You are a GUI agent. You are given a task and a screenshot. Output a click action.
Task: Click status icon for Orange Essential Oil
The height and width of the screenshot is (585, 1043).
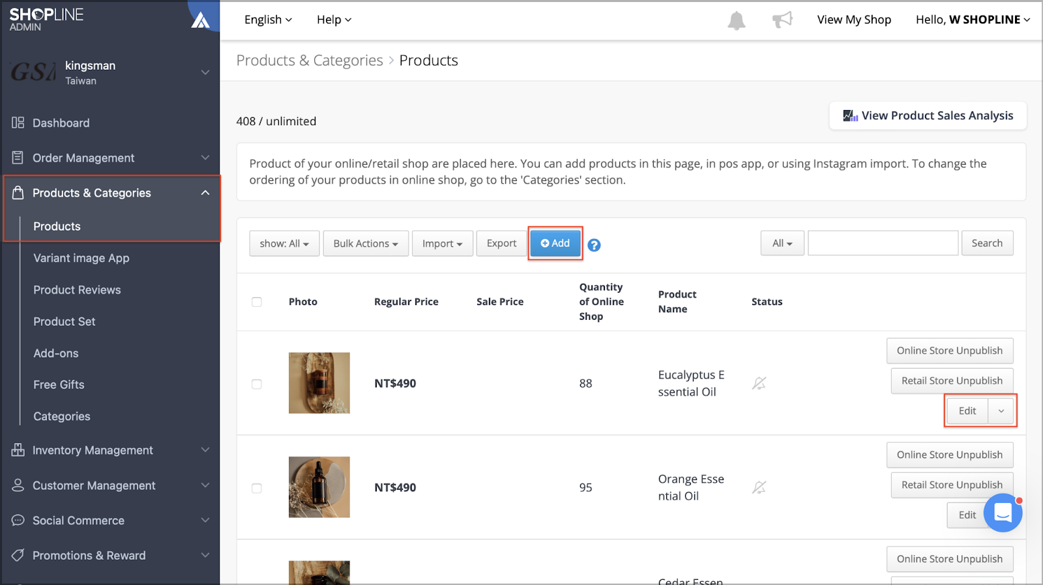point(759,487)
